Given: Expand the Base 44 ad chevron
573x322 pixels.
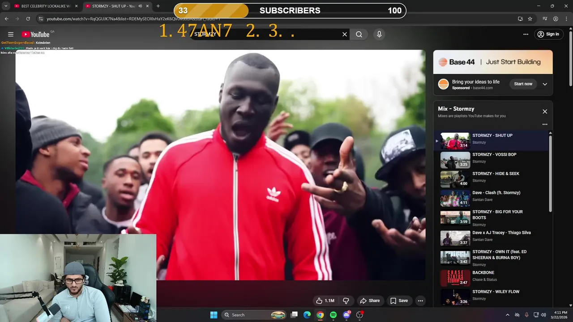Looking at the screenshot, I should [545, 84].
